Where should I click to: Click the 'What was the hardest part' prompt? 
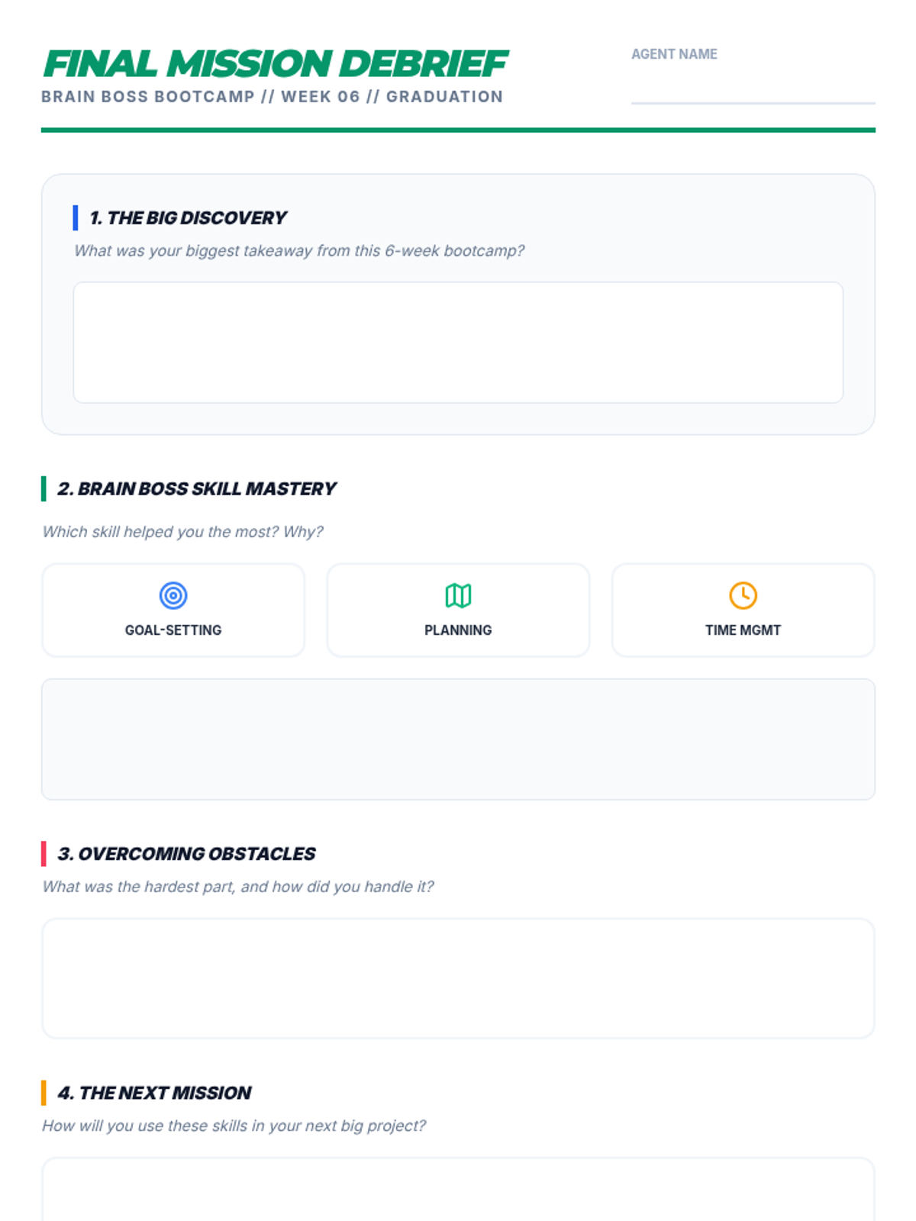coord(237,887)
